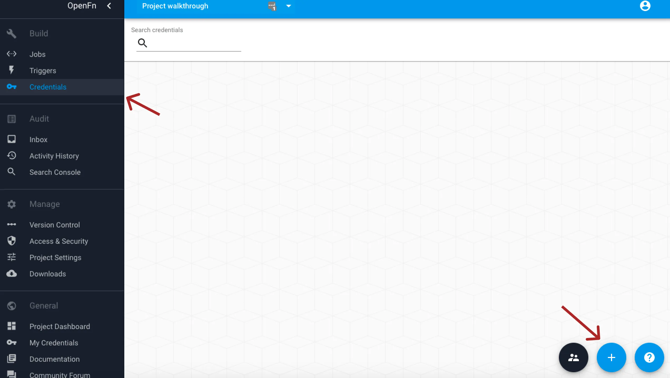Select the Credentials menu item
This screenshot has width=670, height=378.
coord(62,87)
